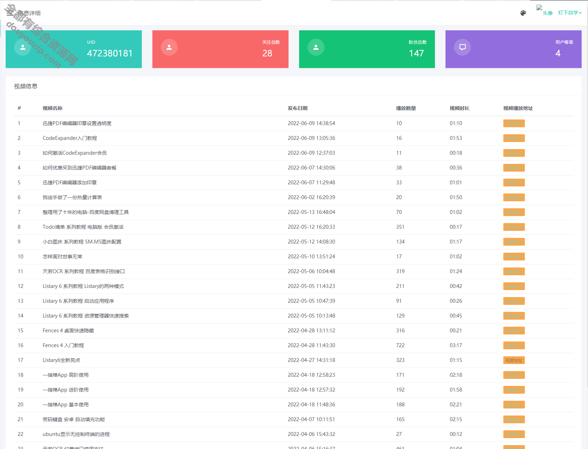
Task: Click the 播放数量 column header
Action: tap(406, 108)
